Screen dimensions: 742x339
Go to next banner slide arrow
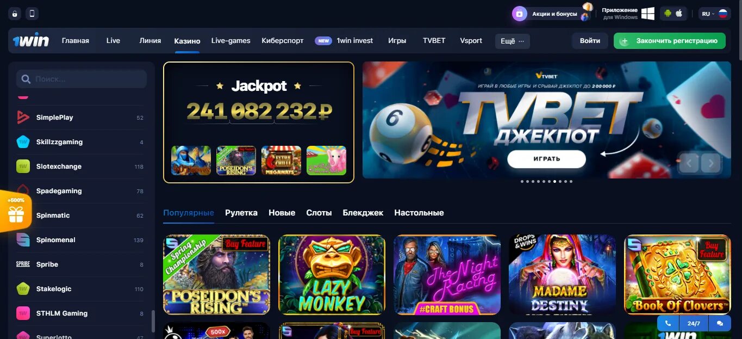click(x=711, y=163)
